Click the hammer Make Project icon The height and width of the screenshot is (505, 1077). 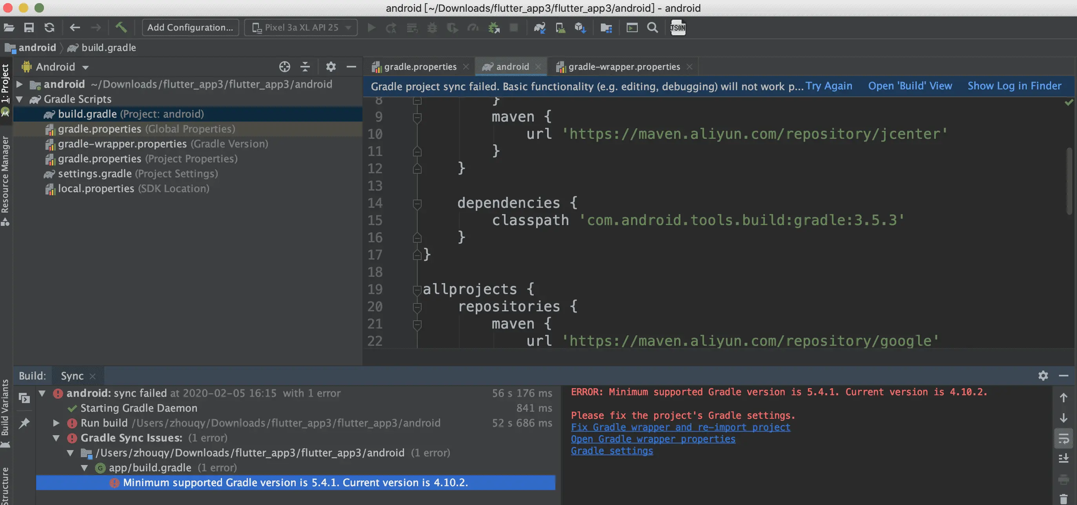[121, 27]
